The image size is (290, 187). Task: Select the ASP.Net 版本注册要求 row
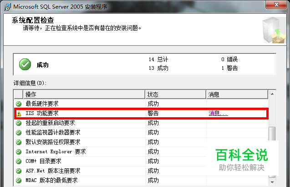(141, 171)
